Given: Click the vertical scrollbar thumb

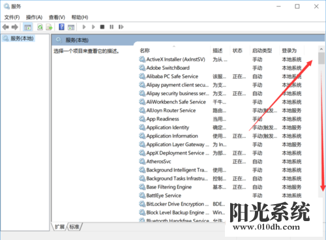Looking at the screenshot, I should (x=321, y=58).
